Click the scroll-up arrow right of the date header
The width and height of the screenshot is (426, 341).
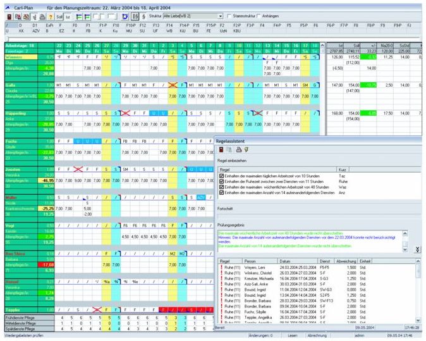322,46
